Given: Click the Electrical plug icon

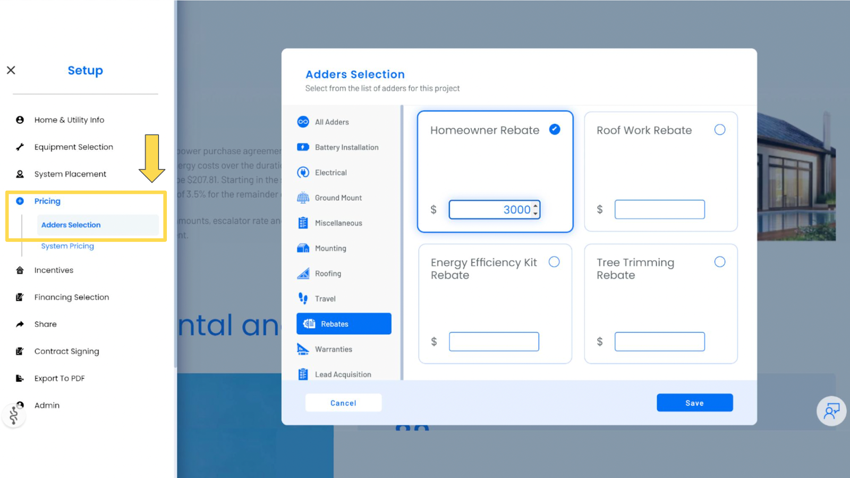Looking at the screenshot, I should (303, 173).
